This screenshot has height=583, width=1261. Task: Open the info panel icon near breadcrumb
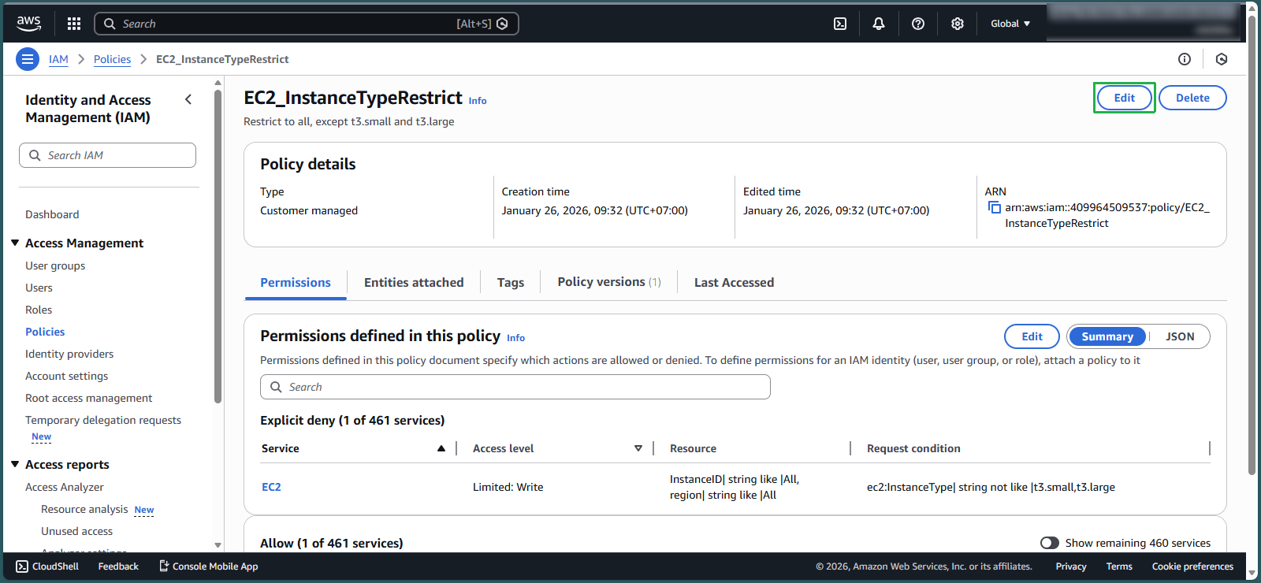(x=1184, y=59)
